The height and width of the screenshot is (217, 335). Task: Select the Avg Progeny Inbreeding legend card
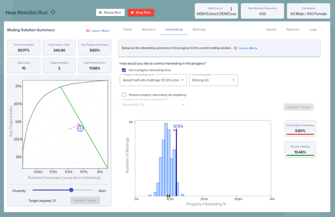point(300,127)
